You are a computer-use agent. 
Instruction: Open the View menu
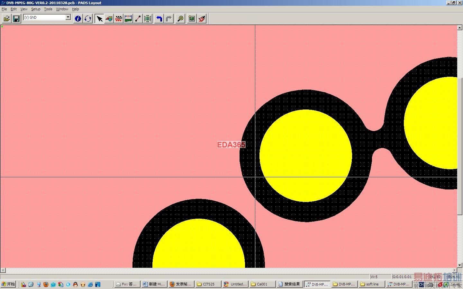pos(24,9)
